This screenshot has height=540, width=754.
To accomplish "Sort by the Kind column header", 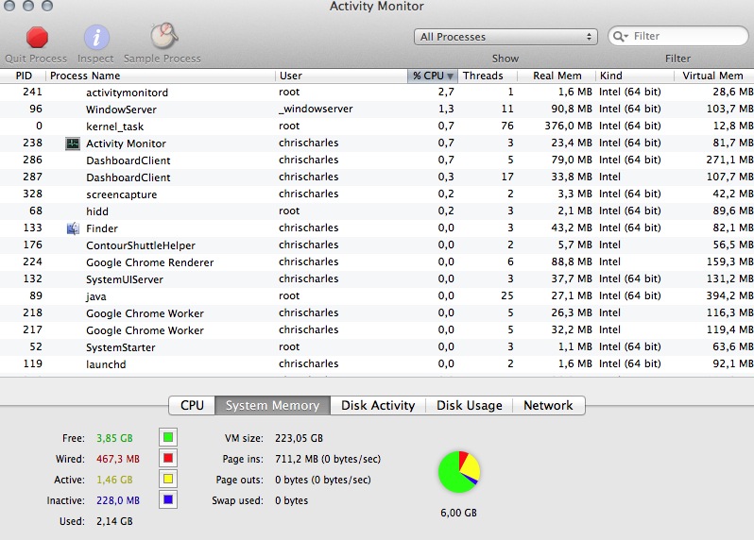I will pyautogui.click(x=635, y=76).
